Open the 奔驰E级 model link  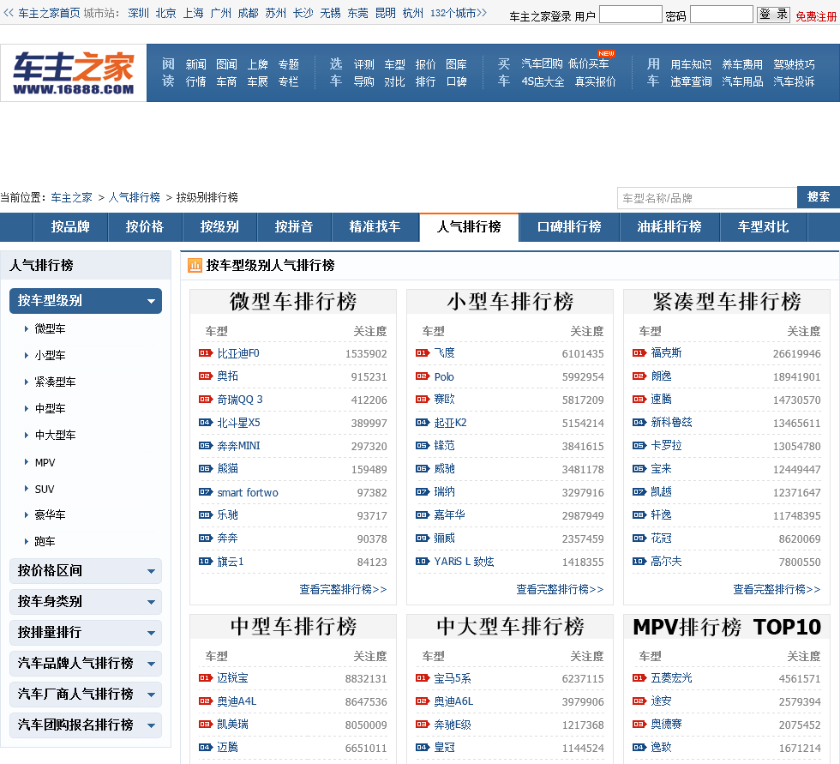coord(453,725)
